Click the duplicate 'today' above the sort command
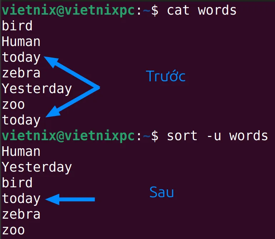Viewport: 275px width, 239px height. [21, 121]
